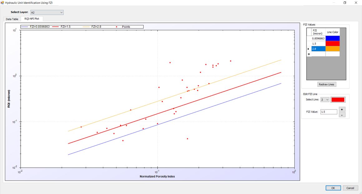Click the Cancel button
The image size is (362, 194).
click(350, 188)
